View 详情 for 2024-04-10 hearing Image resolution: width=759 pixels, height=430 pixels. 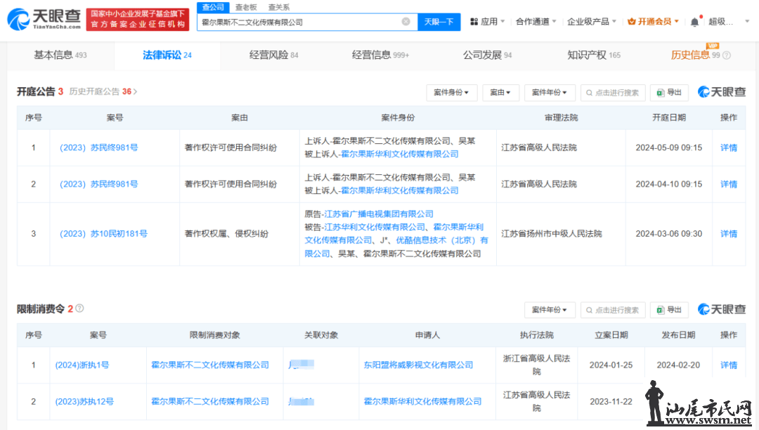pos(729,184)
